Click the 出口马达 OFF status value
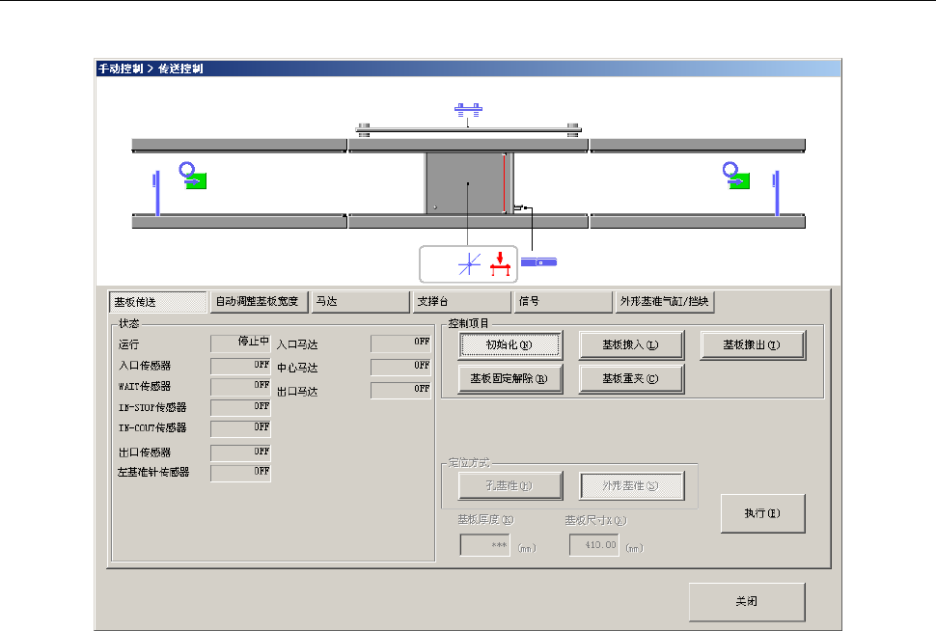 pyautogui.click(x=400, y=391)
